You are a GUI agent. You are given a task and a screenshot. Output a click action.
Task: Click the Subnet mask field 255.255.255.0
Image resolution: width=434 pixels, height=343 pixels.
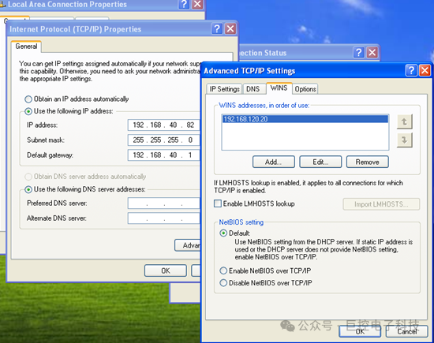pos(163,140)
